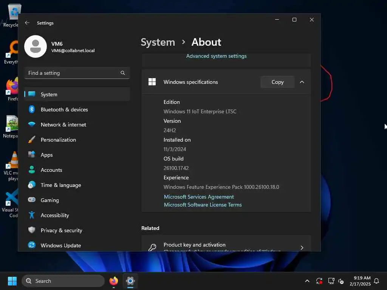Open Product key and activation chevron
The image size is (387, 290).
[x=302, y=248]
